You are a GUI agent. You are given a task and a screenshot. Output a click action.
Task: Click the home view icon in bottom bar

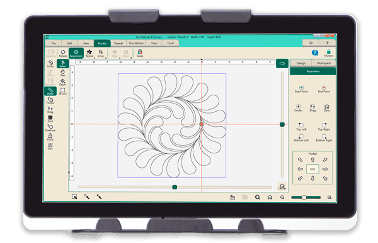tap(270, 197)
